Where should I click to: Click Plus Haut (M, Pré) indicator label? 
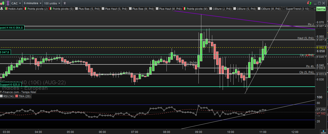tap(170, 9)
